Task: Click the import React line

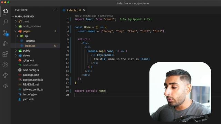Action: click(95, 19)
